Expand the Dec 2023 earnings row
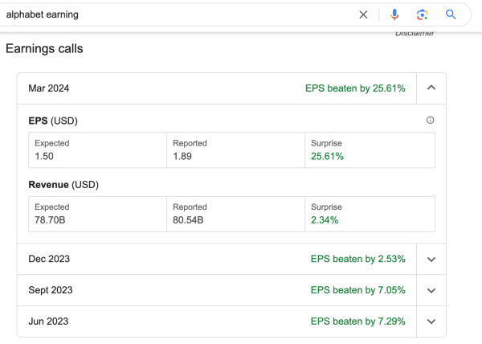This screenshot has height=344, width=482. click(431, 259)
